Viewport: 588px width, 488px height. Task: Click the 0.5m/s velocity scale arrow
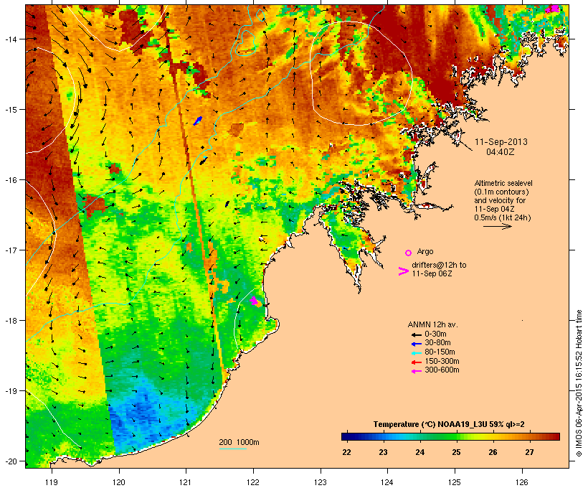(497, 226)
